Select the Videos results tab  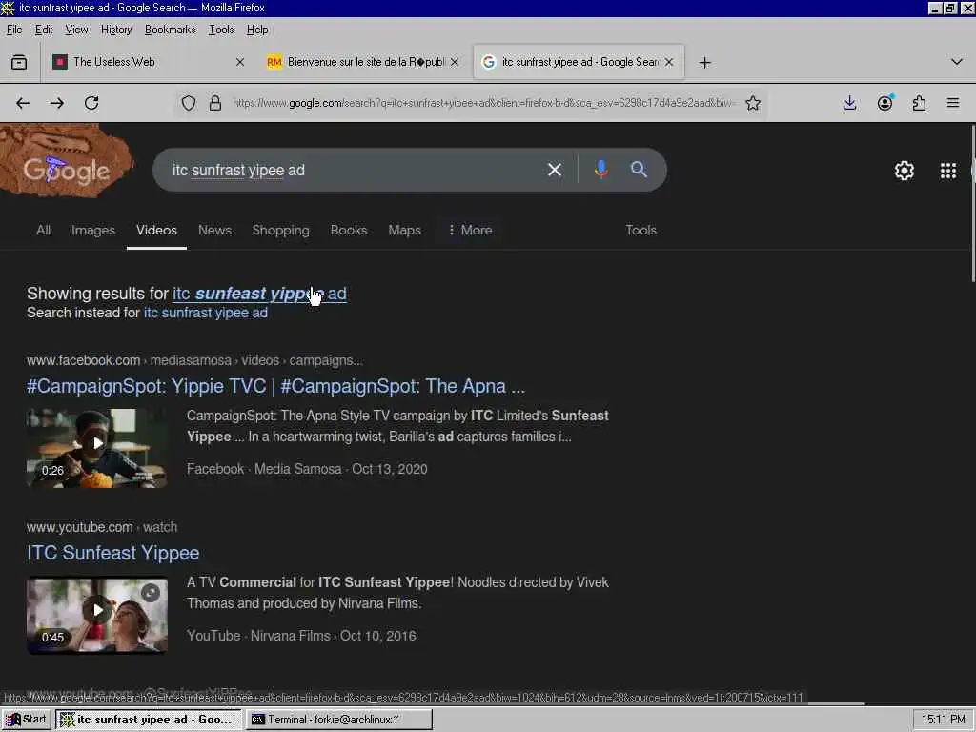click(157, 231)
